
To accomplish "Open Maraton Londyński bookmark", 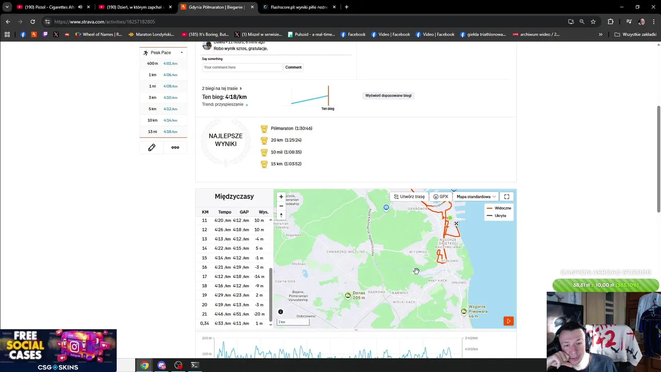I will click(151, 35).
